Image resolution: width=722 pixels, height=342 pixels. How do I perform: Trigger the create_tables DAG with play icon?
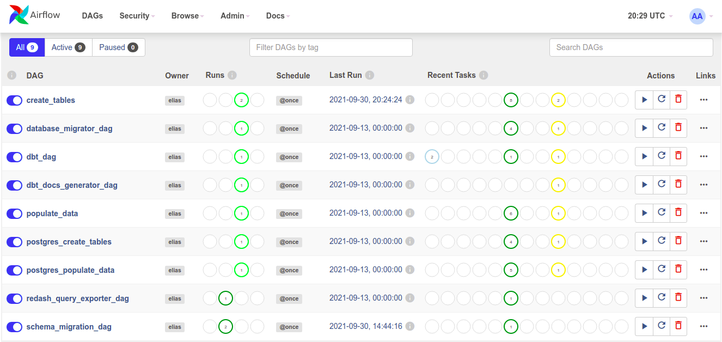644,100
